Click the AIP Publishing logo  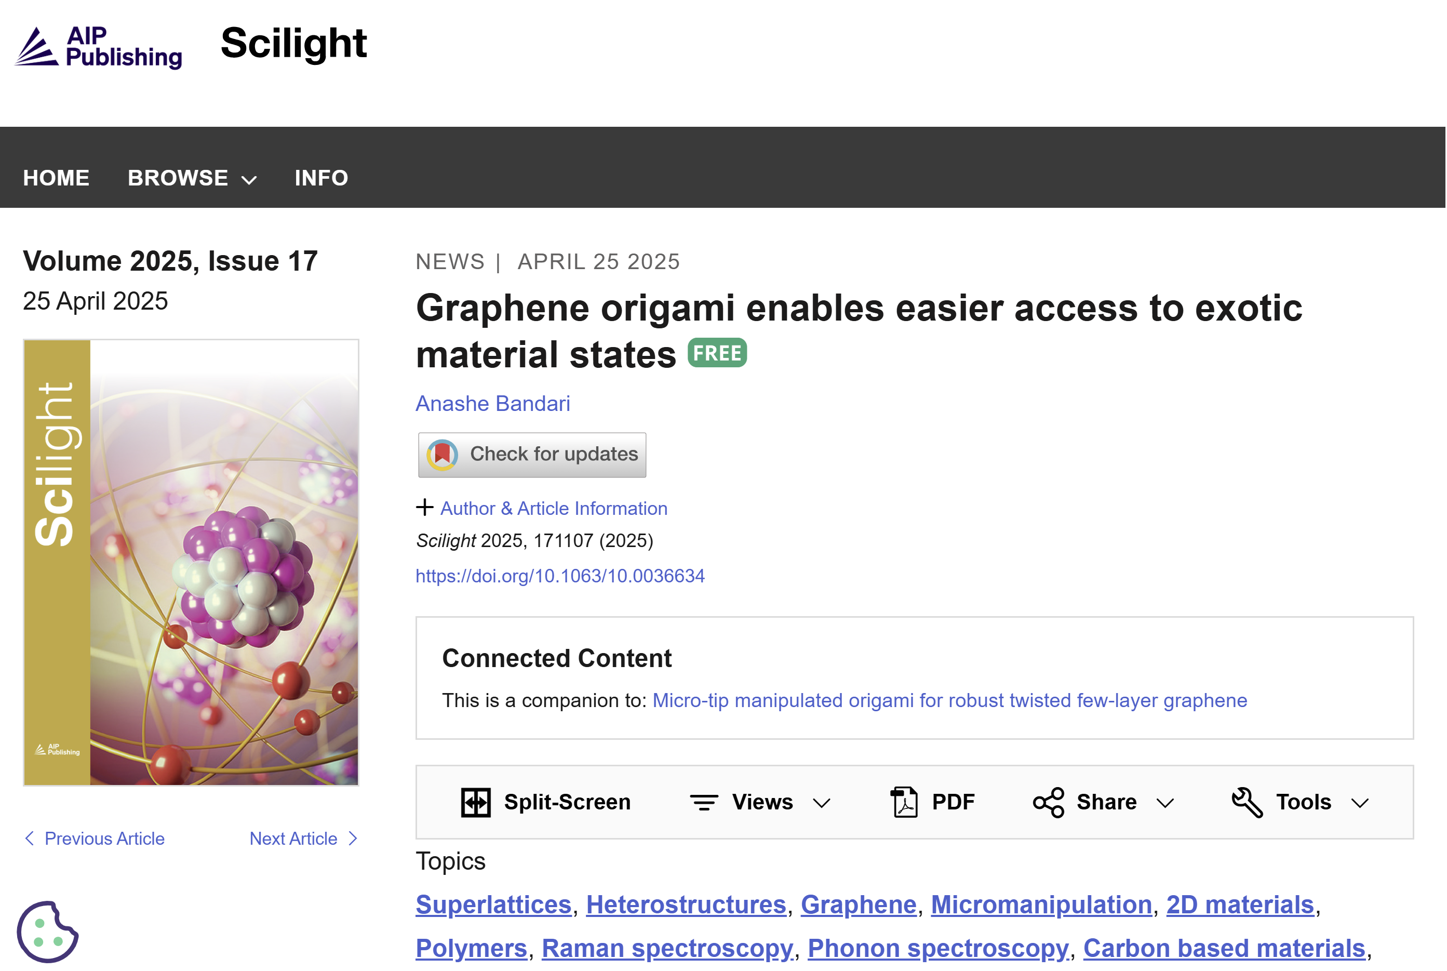(x=99, y=47)
